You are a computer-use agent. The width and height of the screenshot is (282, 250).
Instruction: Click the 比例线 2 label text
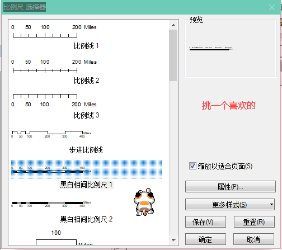86,81
